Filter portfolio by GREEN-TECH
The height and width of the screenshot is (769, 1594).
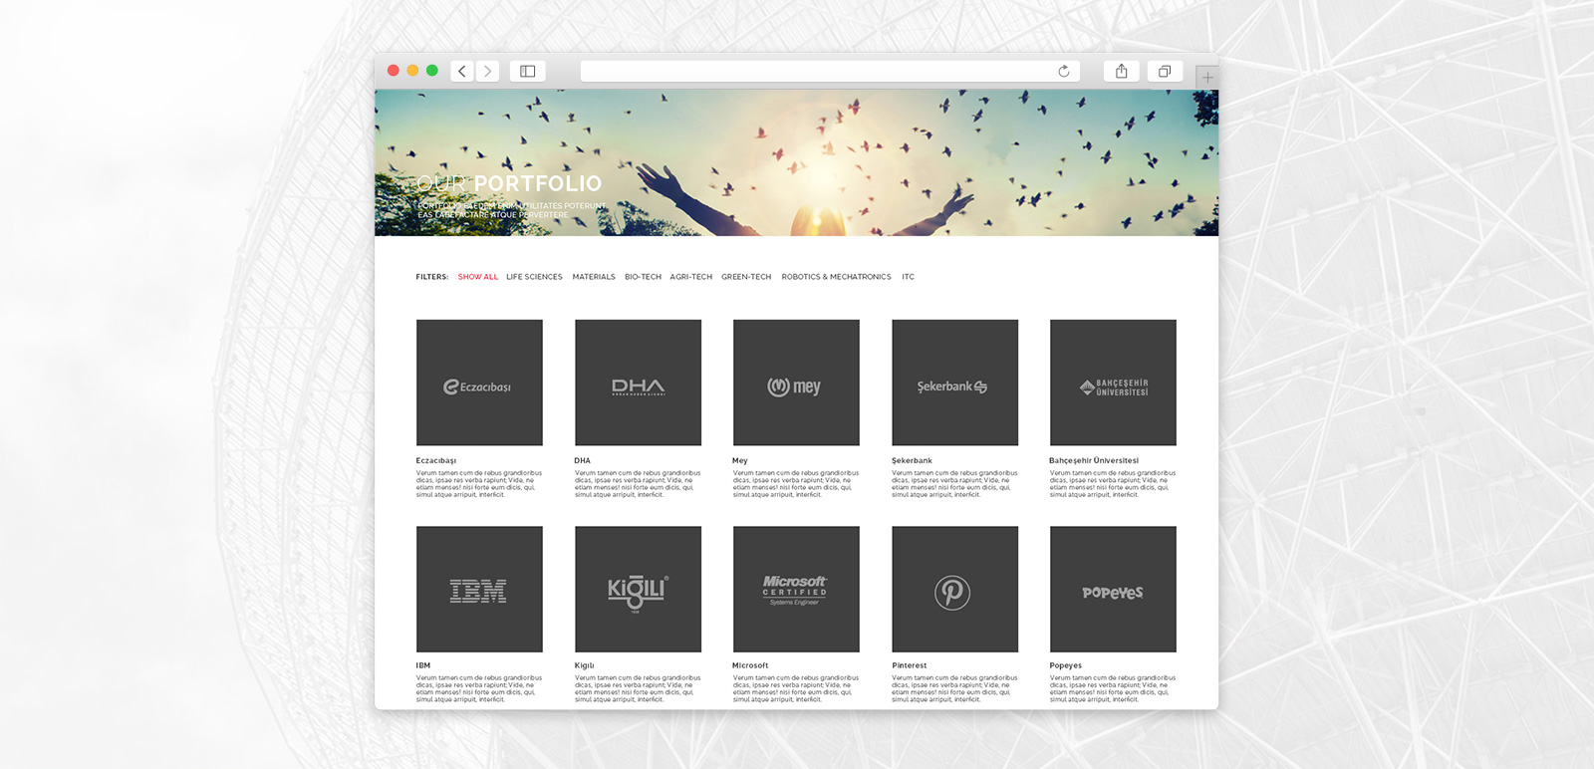[x=746, y=277]
